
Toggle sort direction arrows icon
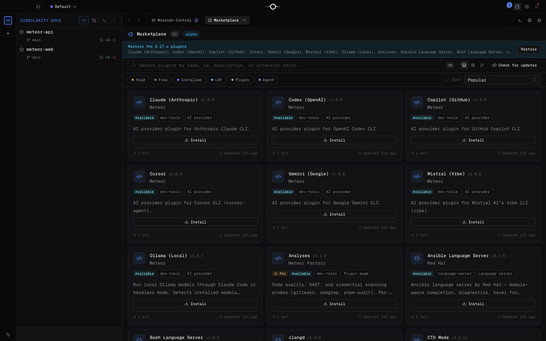482,65
